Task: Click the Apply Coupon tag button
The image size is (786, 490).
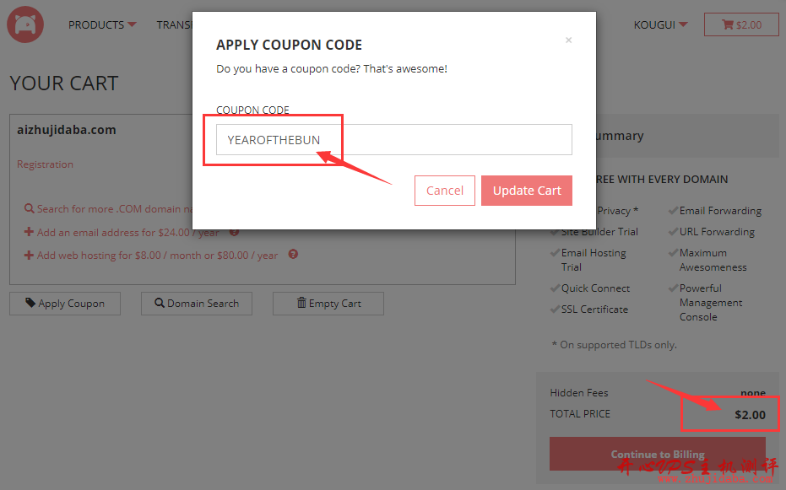Action: (x=65, y=304)
